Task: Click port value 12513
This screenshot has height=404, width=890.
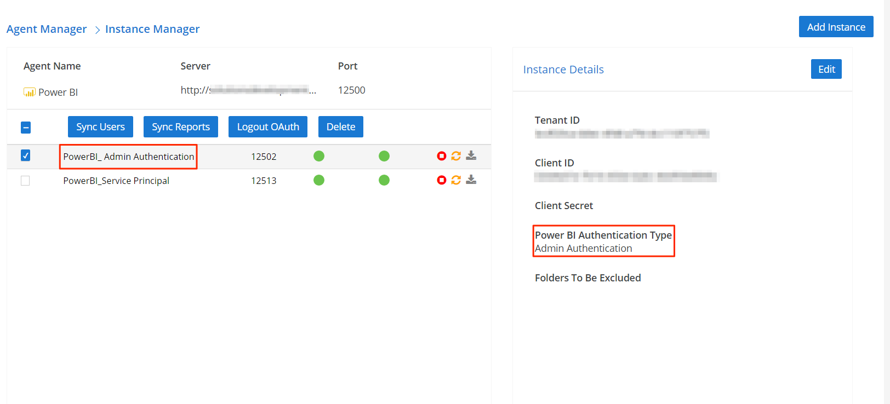Action: [x=264, y=181]
